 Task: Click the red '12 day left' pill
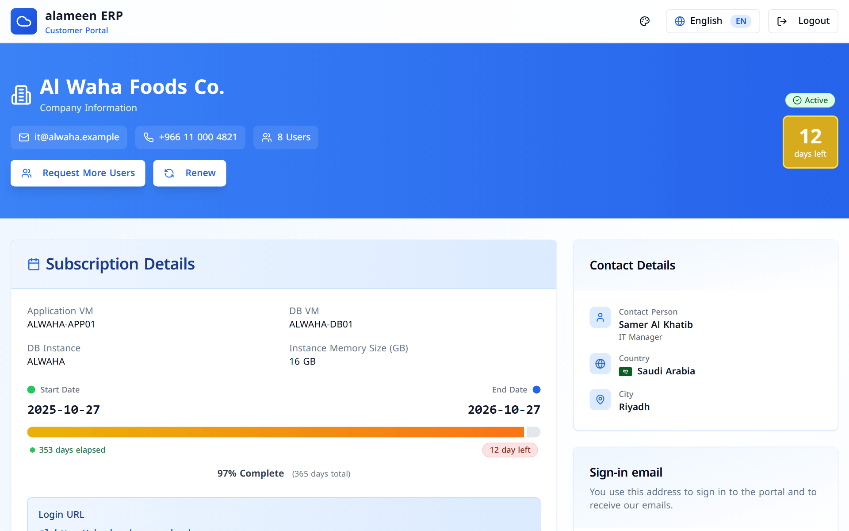tap(510, 450)
